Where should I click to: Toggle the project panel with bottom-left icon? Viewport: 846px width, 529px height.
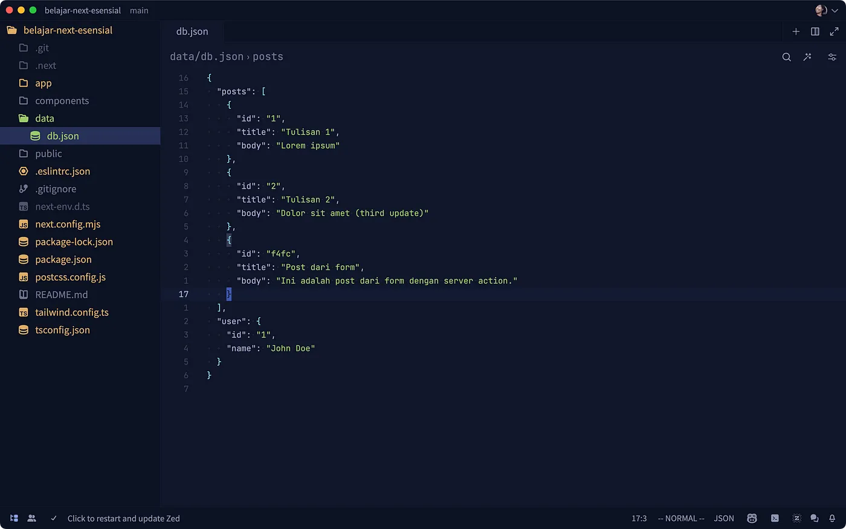pos(15,518)
